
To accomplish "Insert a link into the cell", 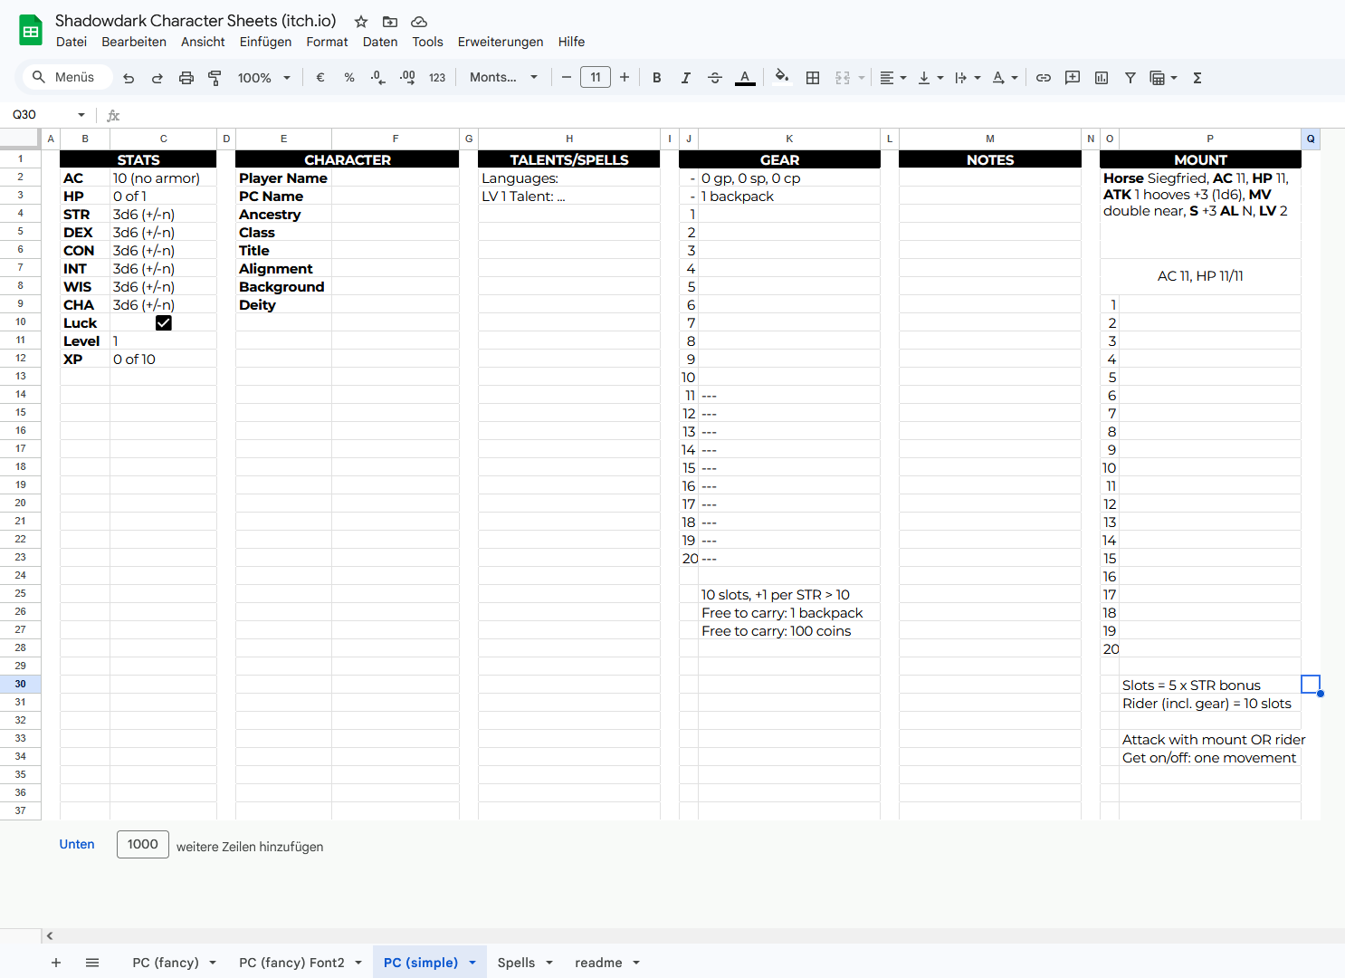I will coord(1044,78).
